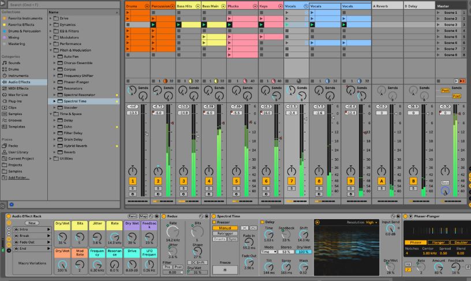Toggle the Redux device activator
This screenshot has height=281, width=471.
point(164,216)
